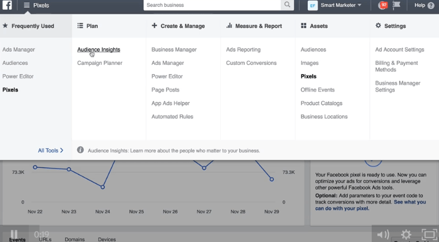Switch to the Events tab
The image size is (439, 242).
(17, 240)
